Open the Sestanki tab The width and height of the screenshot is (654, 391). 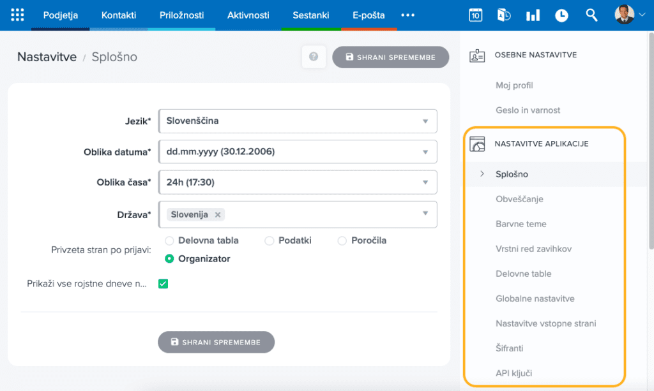[310, 15]
